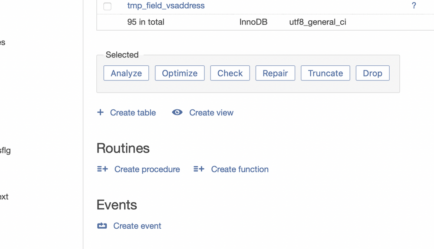Tick the tmp_field_vsaddress row checkbox
434x249 pixels.
[x=107, y=6]
